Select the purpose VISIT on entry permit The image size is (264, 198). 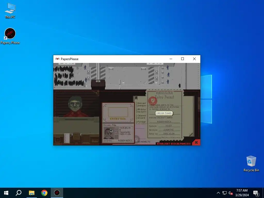pyautogui.click(x=168, y=126)
